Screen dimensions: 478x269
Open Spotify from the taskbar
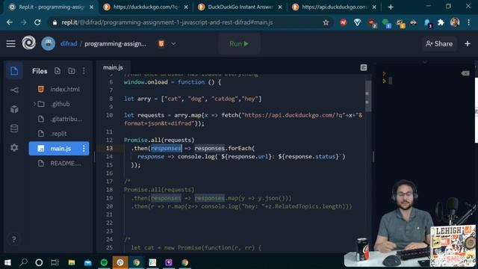coord(104,262)
